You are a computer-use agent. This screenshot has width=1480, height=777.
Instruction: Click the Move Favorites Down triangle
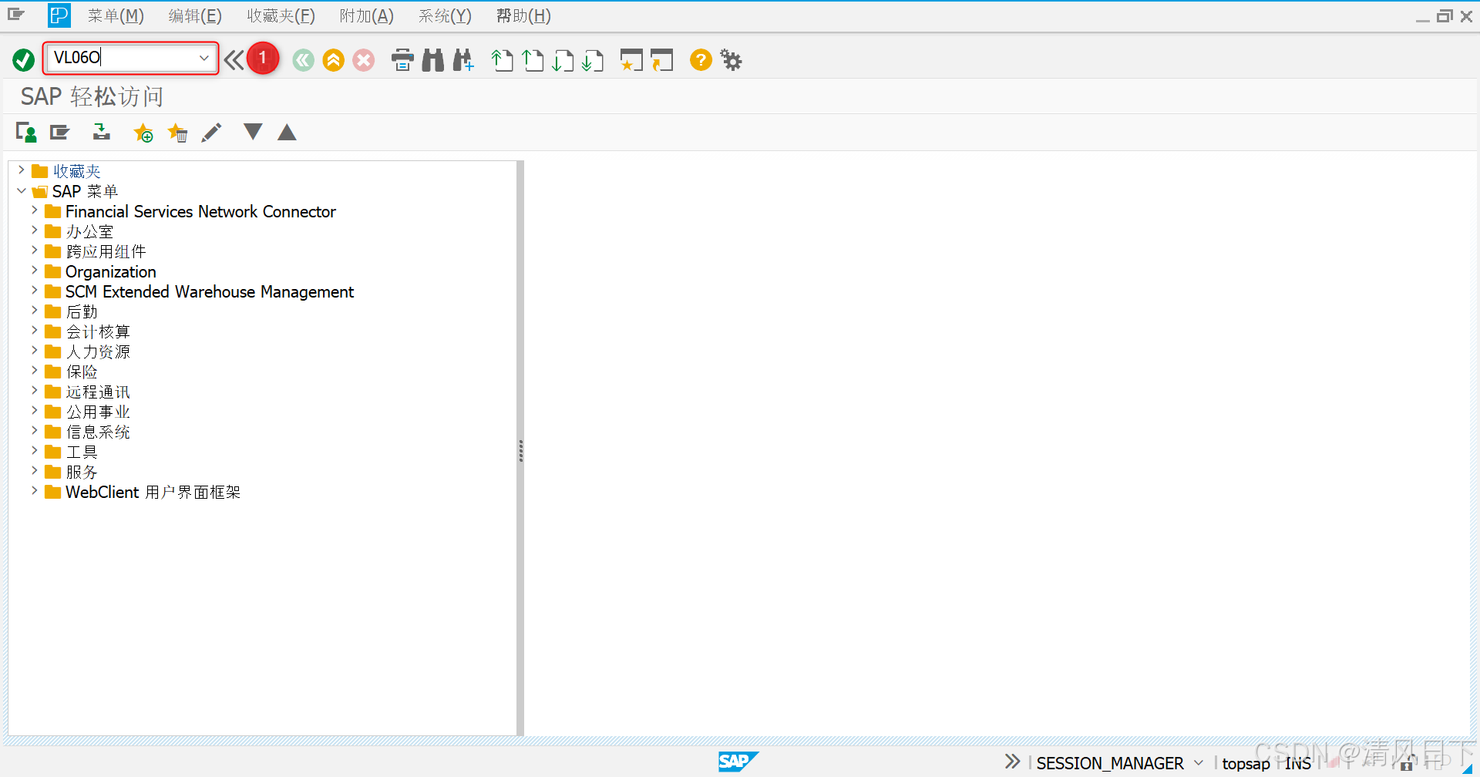(253, 132)
